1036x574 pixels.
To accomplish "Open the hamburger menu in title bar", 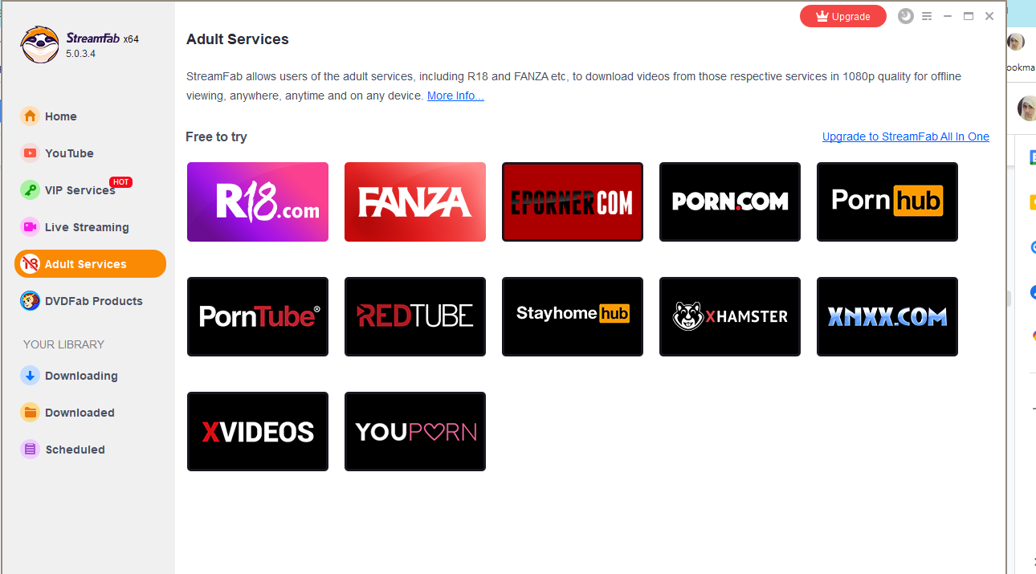I will pos(927,16).
